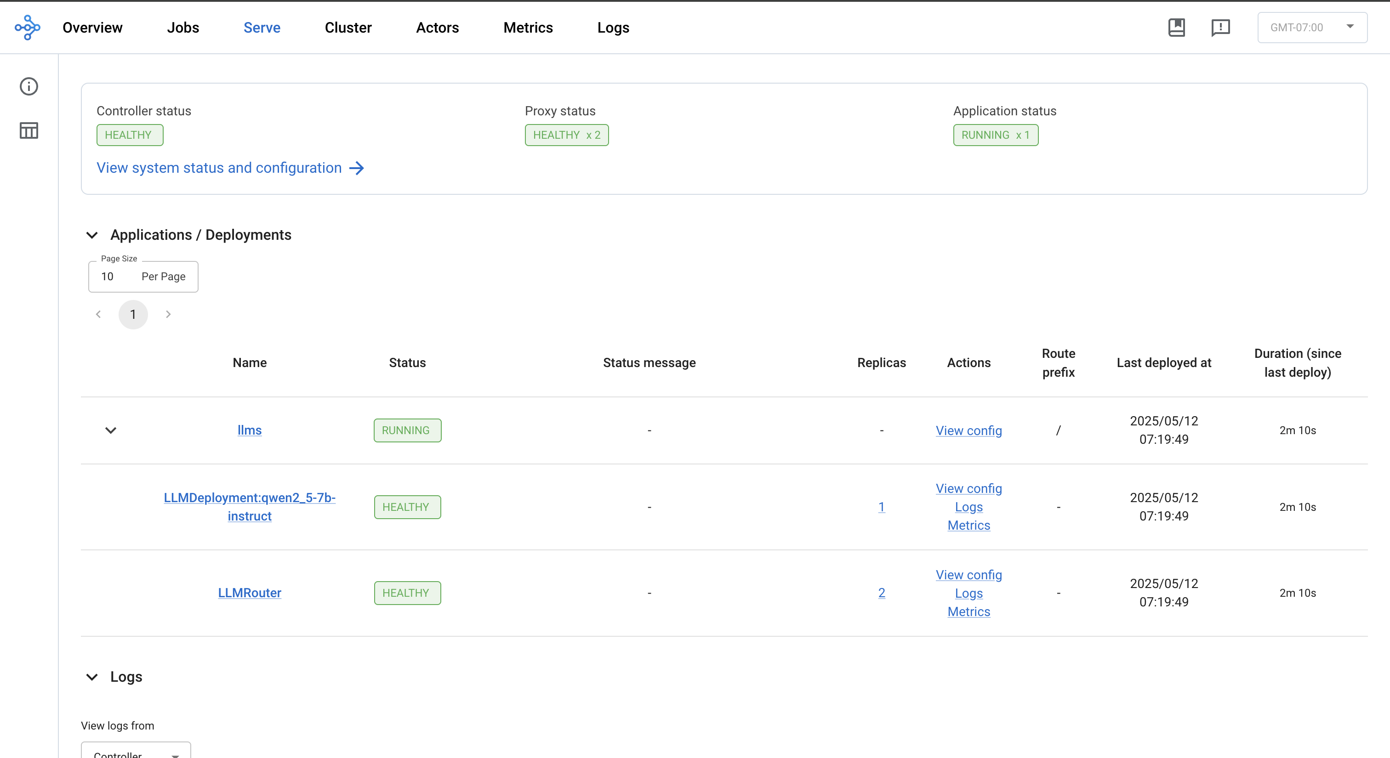Open the documentation book icon
The image size is (1390, 758).
pos(1176,27)
